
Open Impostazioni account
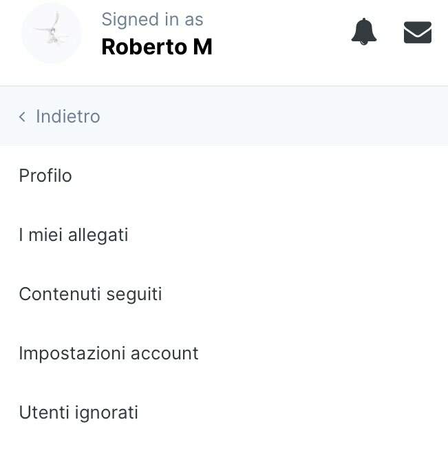pos(224,353)
